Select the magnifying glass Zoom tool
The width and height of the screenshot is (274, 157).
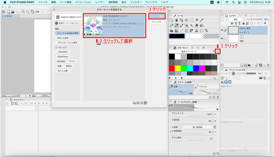point(172,20)
